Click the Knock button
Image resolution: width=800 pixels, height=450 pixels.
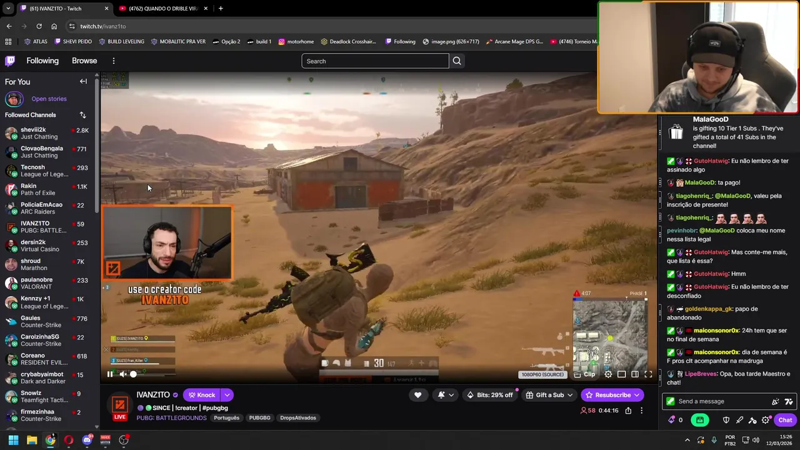click(201, 395)
